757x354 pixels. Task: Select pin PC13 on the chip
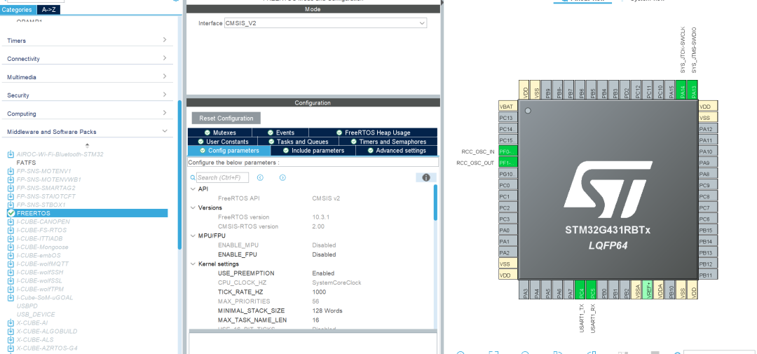pyautogui.click(x=508, y=118)
